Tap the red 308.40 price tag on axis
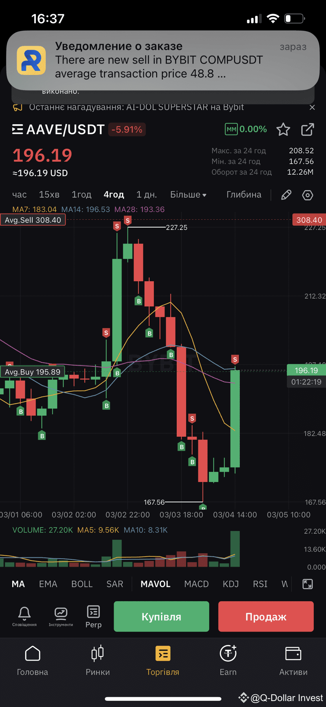326x707 pixels. (x=309, y=220)
